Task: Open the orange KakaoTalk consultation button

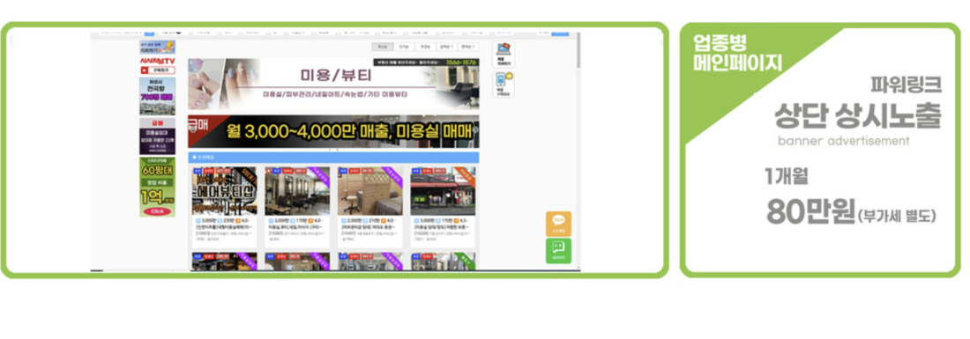Action: (x=558, y=224)
